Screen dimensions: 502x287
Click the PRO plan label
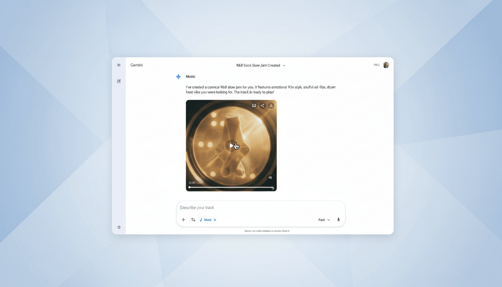(376, 65)
